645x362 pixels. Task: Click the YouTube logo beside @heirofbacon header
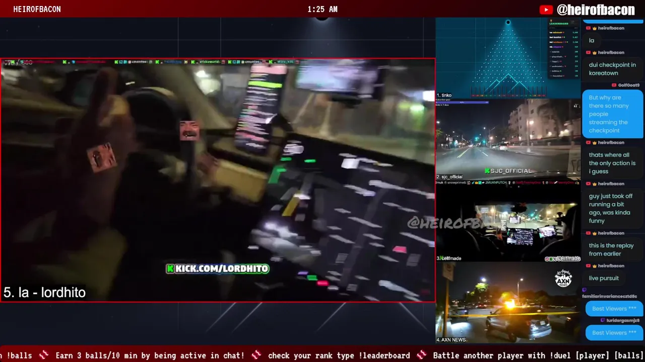click(546, 10)
